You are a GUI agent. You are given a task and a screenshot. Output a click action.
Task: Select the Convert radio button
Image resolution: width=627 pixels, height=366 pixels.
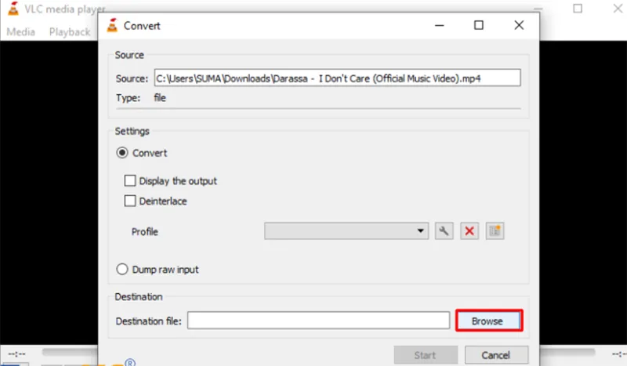point(122,153)
